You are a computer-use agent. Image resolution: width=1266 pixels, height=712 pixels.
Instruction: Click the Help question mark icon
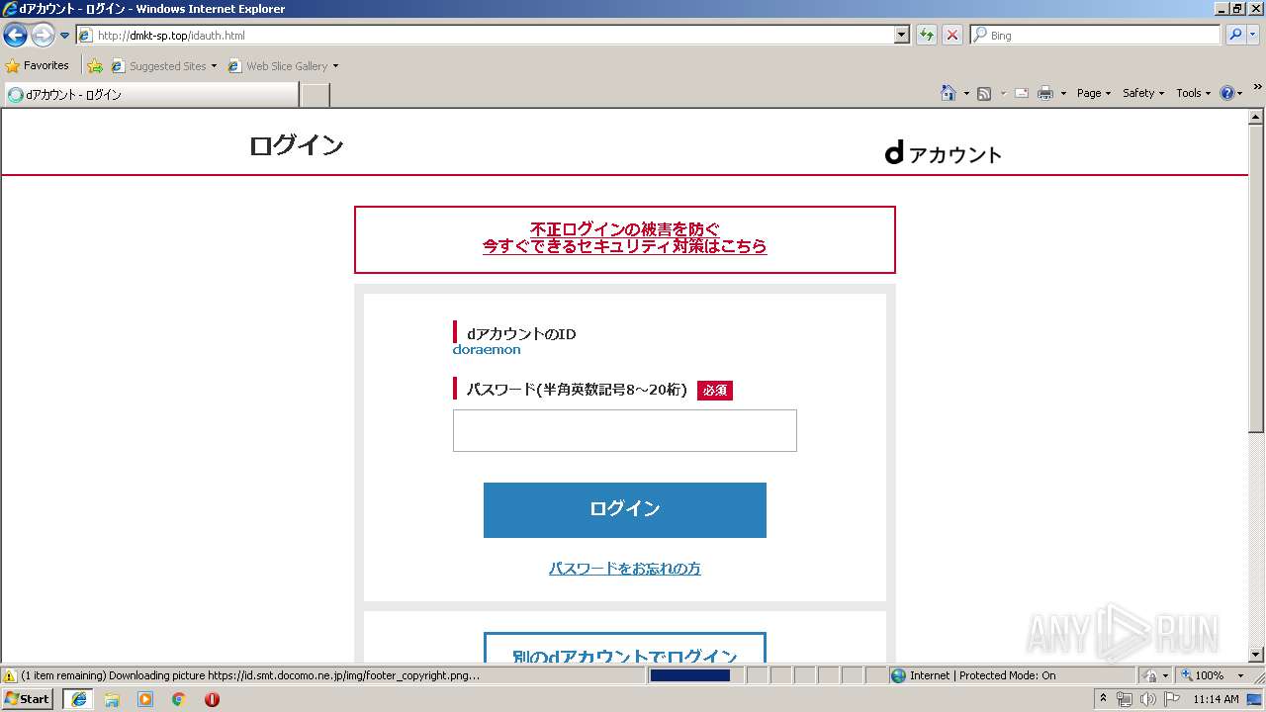click(1227, 93)
